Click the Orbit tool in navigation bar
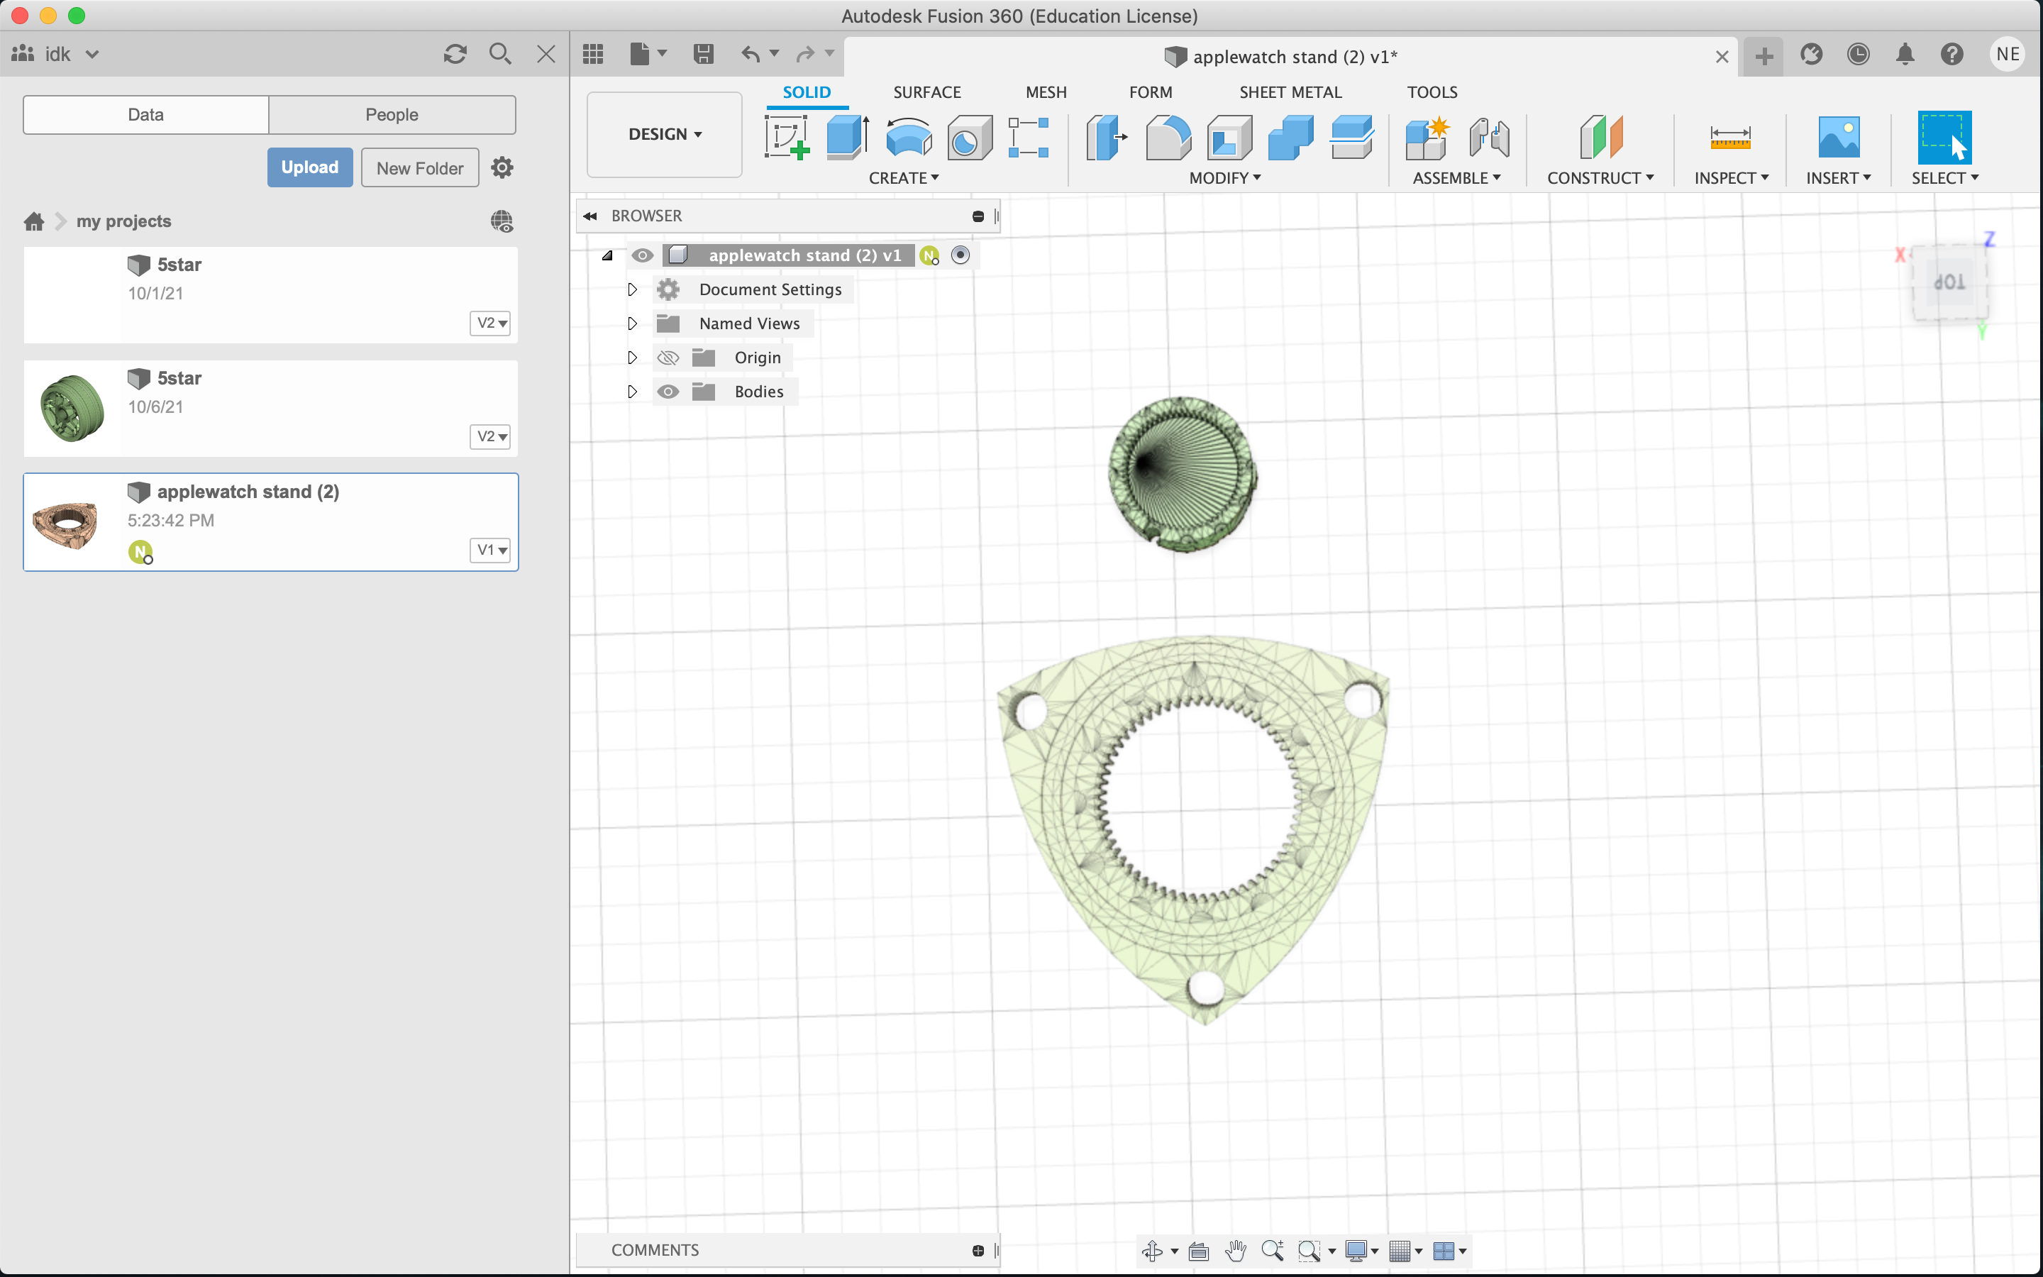The height and width of the screenshot is (1277, 2043). coord(1152,1251)
